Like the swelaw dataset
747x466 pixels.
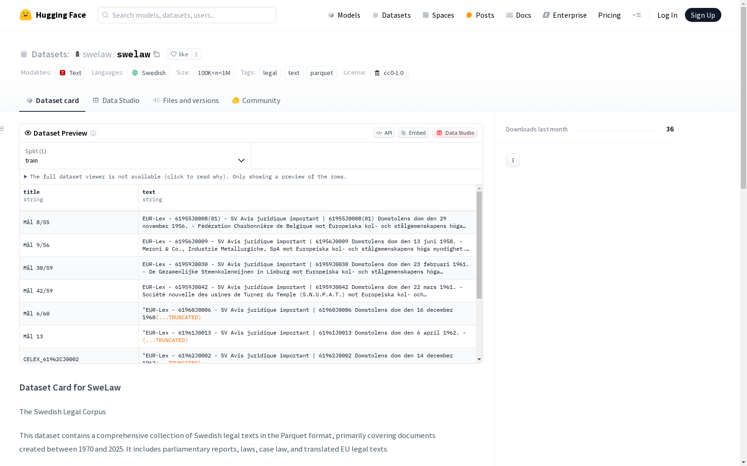179,54
